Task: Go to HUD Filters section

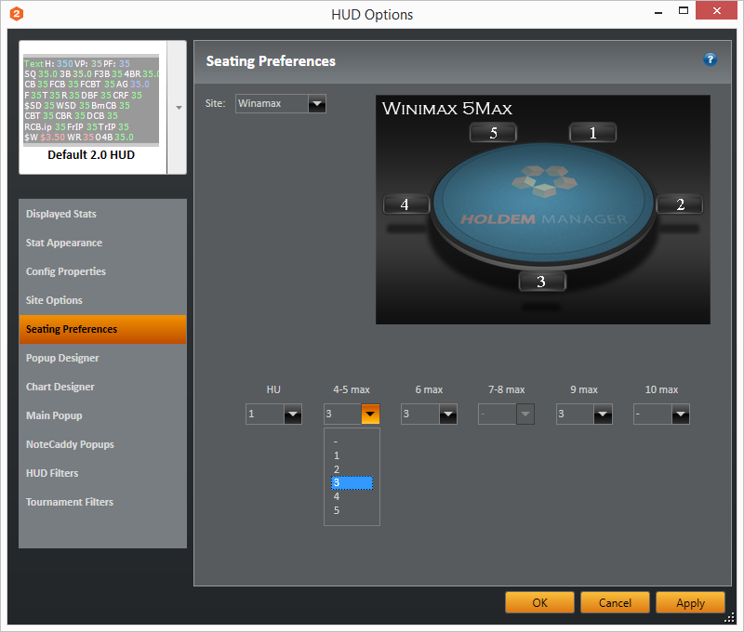Action: coord(102,473)
